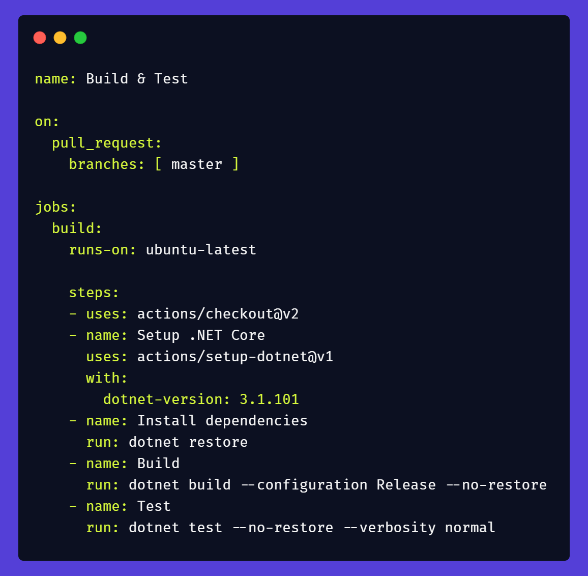Click the workflow name "Build & Test"

pyautogui.click(x=137, y=79)
